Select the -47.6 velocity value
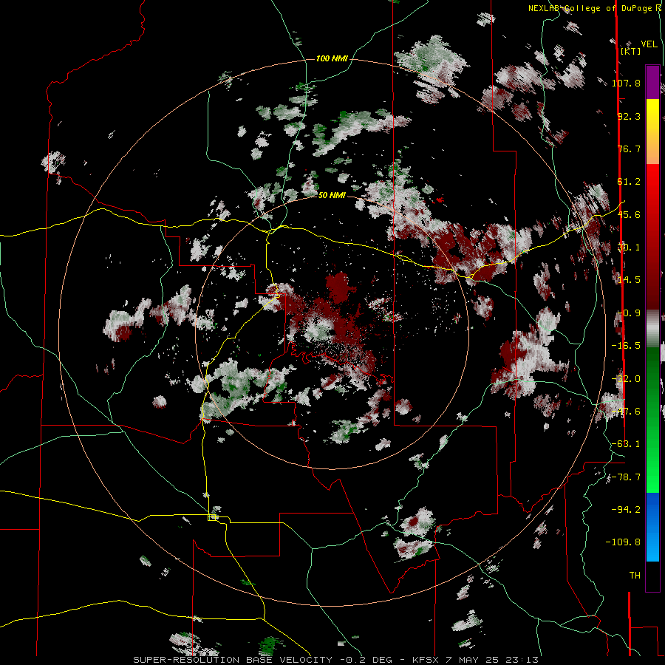This screenshot has width=665, height=665. coord(627,412)
